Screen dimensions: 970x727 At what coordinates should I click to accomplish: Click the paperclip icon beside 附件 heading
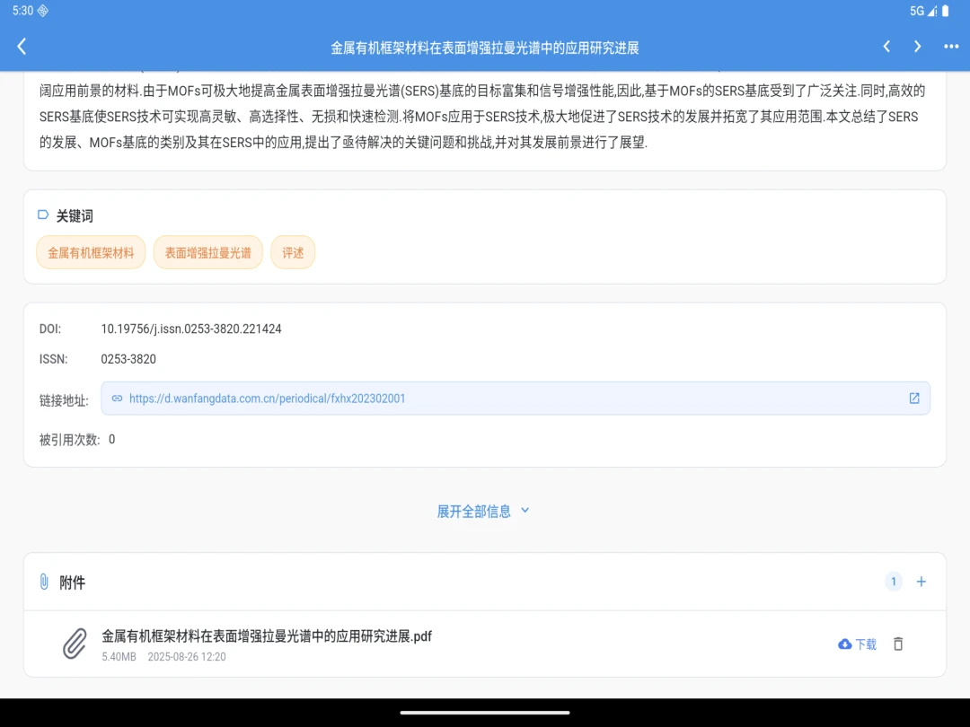tap(44, 582)
